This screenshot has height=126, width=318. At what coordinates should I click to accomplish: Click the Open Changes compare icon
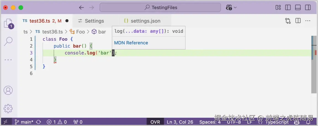click(x=288, y=21)
